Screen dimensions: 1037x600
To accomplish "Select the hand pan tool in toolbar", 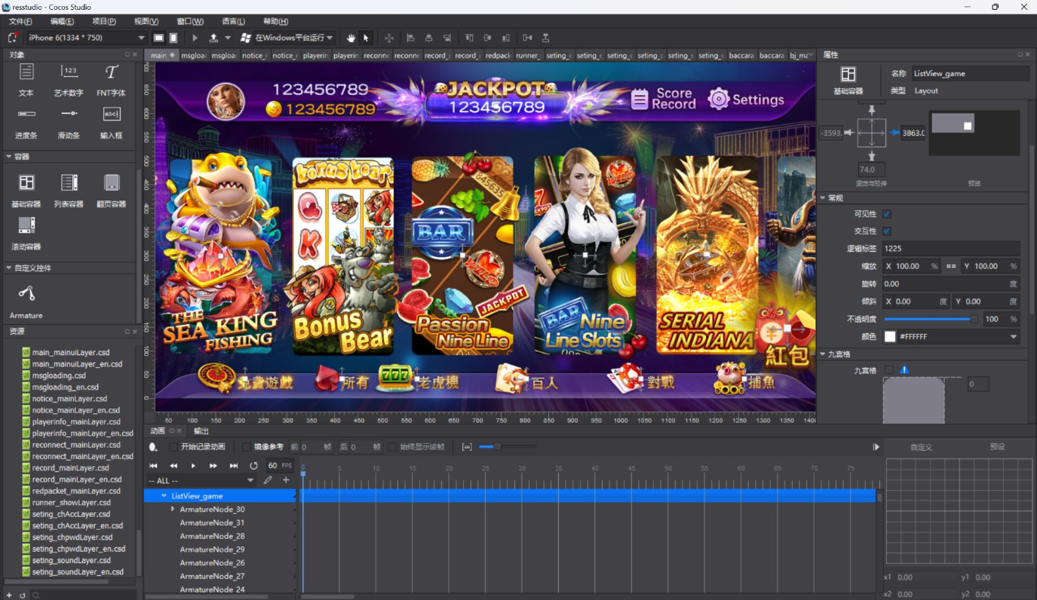I will pos(351,38).
